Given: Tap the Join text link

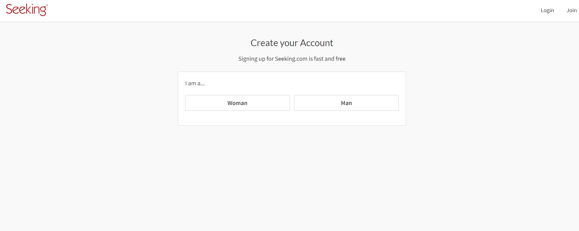Looking at the screenshot, I should [x=571, y=10].
